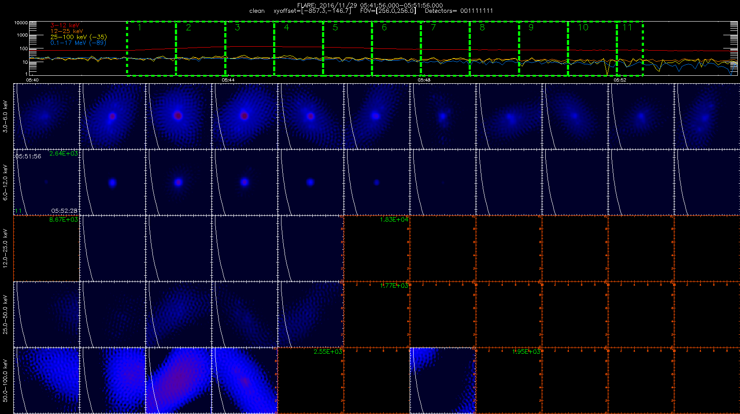Image resolution: width=740 pixels, height=414 pixels.
Task: Click the 1.83E+04 value label
Action: point(394,219)
